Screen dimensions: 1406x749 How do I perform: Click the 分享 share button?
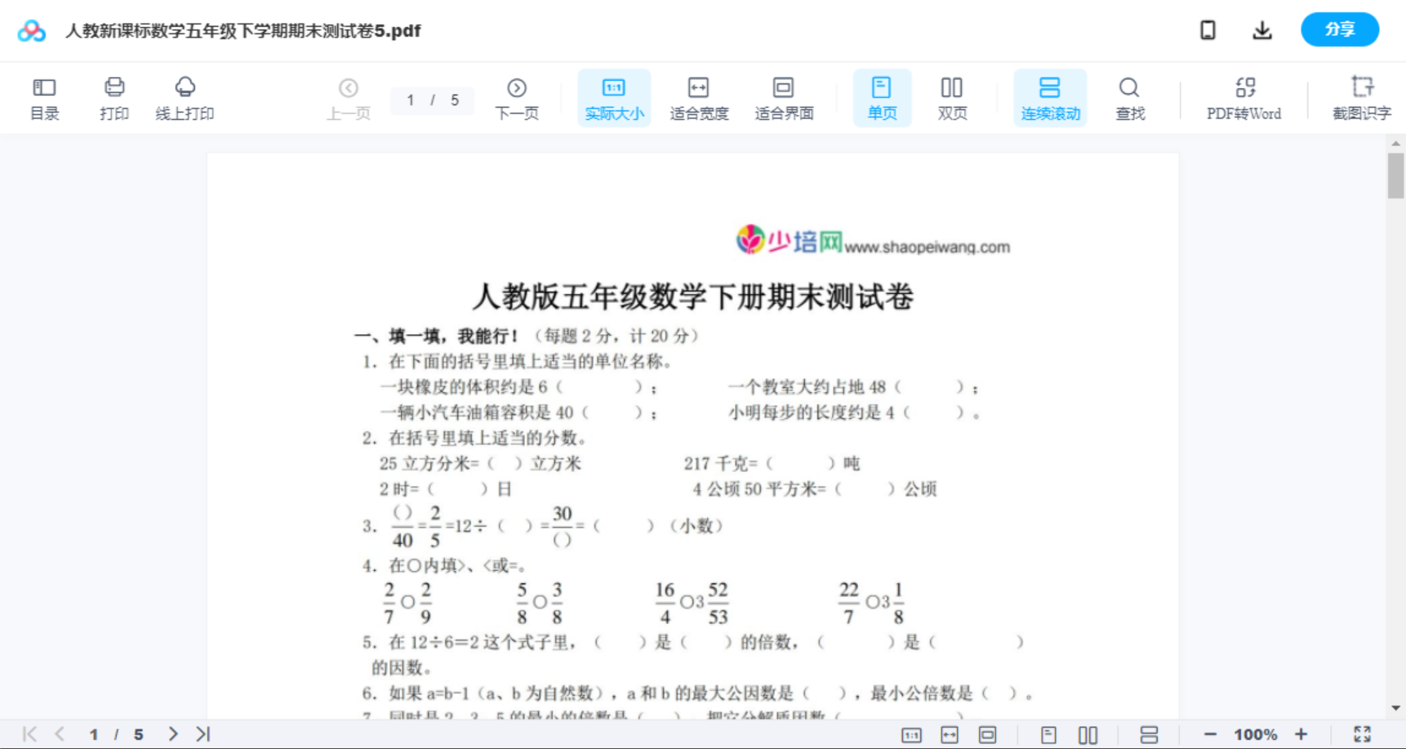tap(1338, 29)
